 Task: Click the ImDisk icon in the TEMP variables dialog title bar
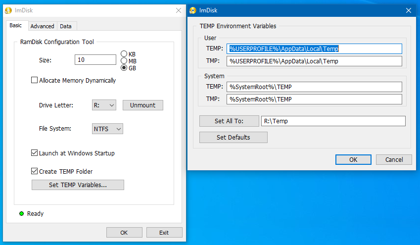pyautogui.click(x=193, y=10)
